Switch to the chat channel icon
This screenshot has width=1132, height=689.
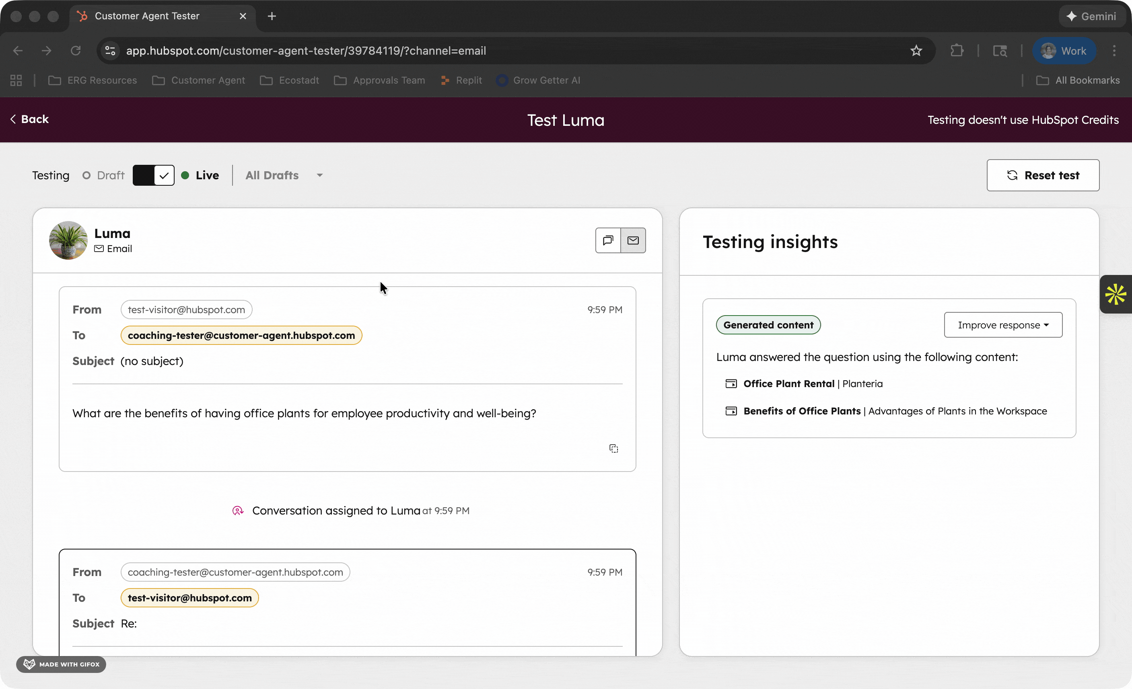(x=608, y=240)
